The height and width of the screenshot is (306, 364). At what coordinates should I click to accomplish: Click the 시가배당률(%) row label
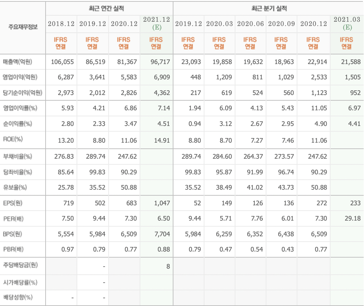(x=20, y=282)
